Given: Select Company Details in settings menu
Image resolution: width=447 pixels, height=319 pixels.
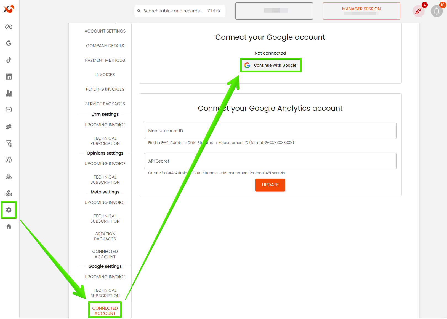Looking at the screenshot, I should [105, 46].
